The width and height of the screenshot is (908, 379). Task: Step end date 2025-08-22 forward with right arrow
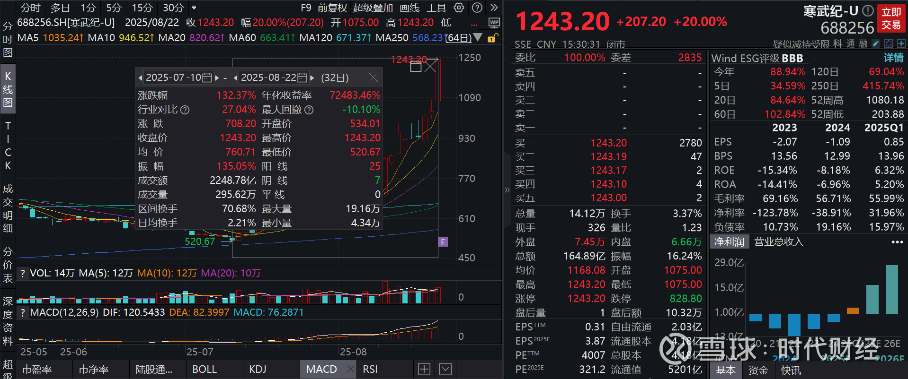[312, 78]
